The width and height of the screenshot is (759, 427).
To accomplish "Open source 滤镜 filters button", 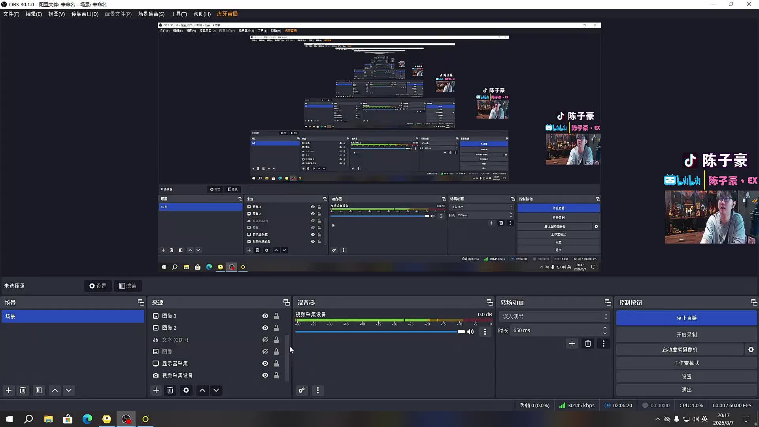I will (128, 286).
